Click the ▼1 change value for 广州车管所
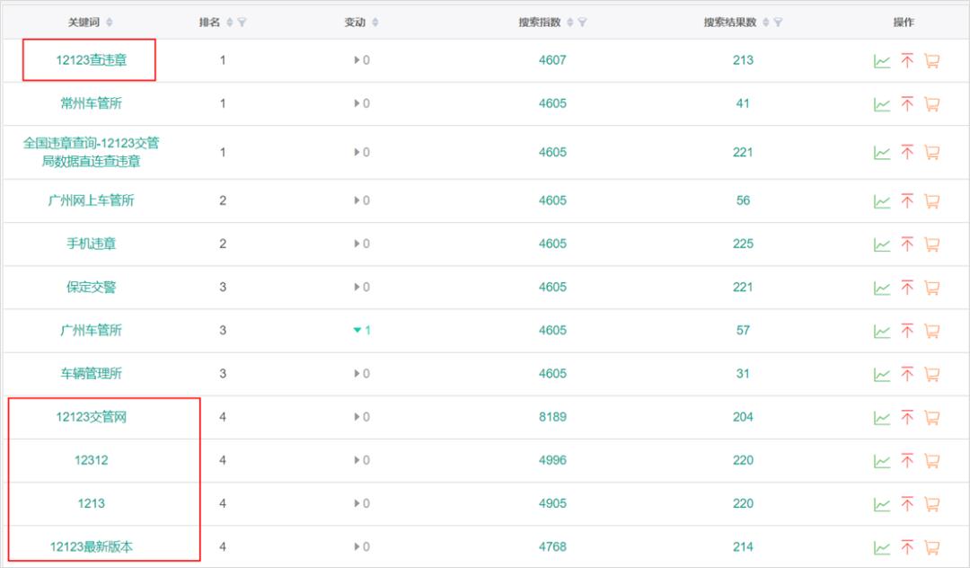970x568 pixels. [x=360, y=330]
